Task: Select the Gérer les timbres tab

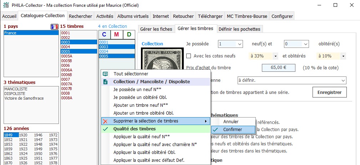Action: click(x=196, y=29)
